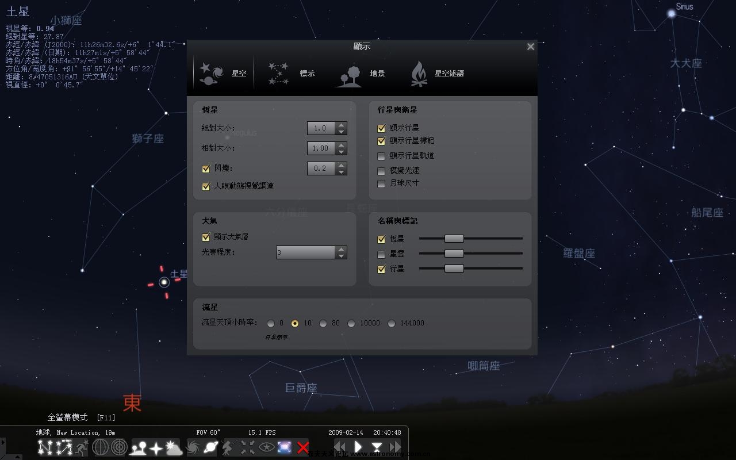Uncheck 顯示行星標記 checkbox
This screenshot has height=460, width=736.
click(x=381, y=141)
